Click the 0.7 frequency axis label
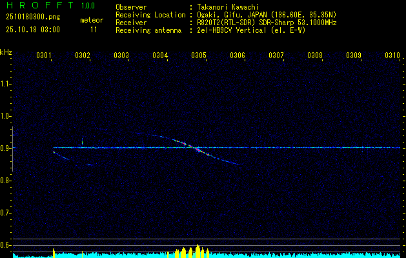This screenshot has width=406, height=258. coord(5,213)
